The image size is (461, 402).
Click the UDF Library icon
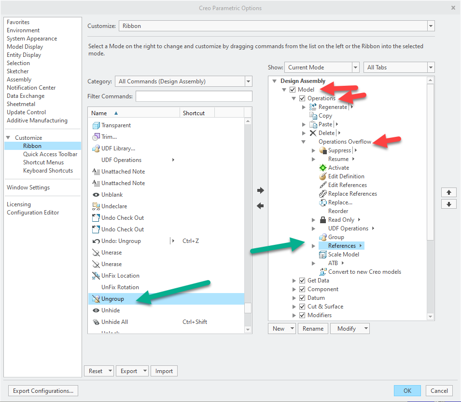tap(96, 148)
